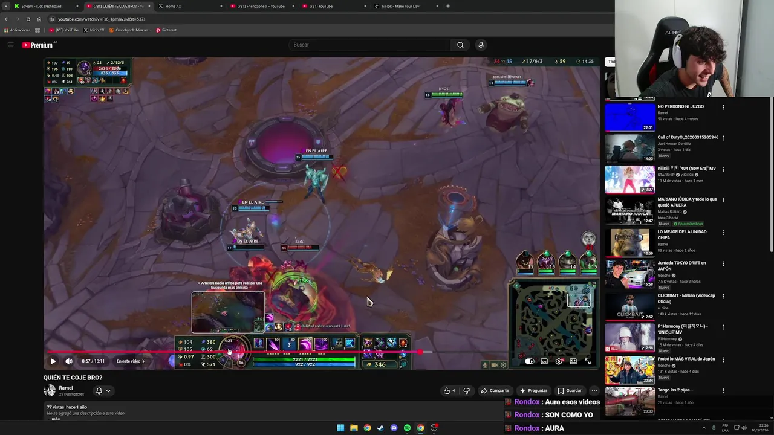This screenshot has width=774, height=435.
Task: Click the YouTube Premium logo
Action: coord(38,45)
